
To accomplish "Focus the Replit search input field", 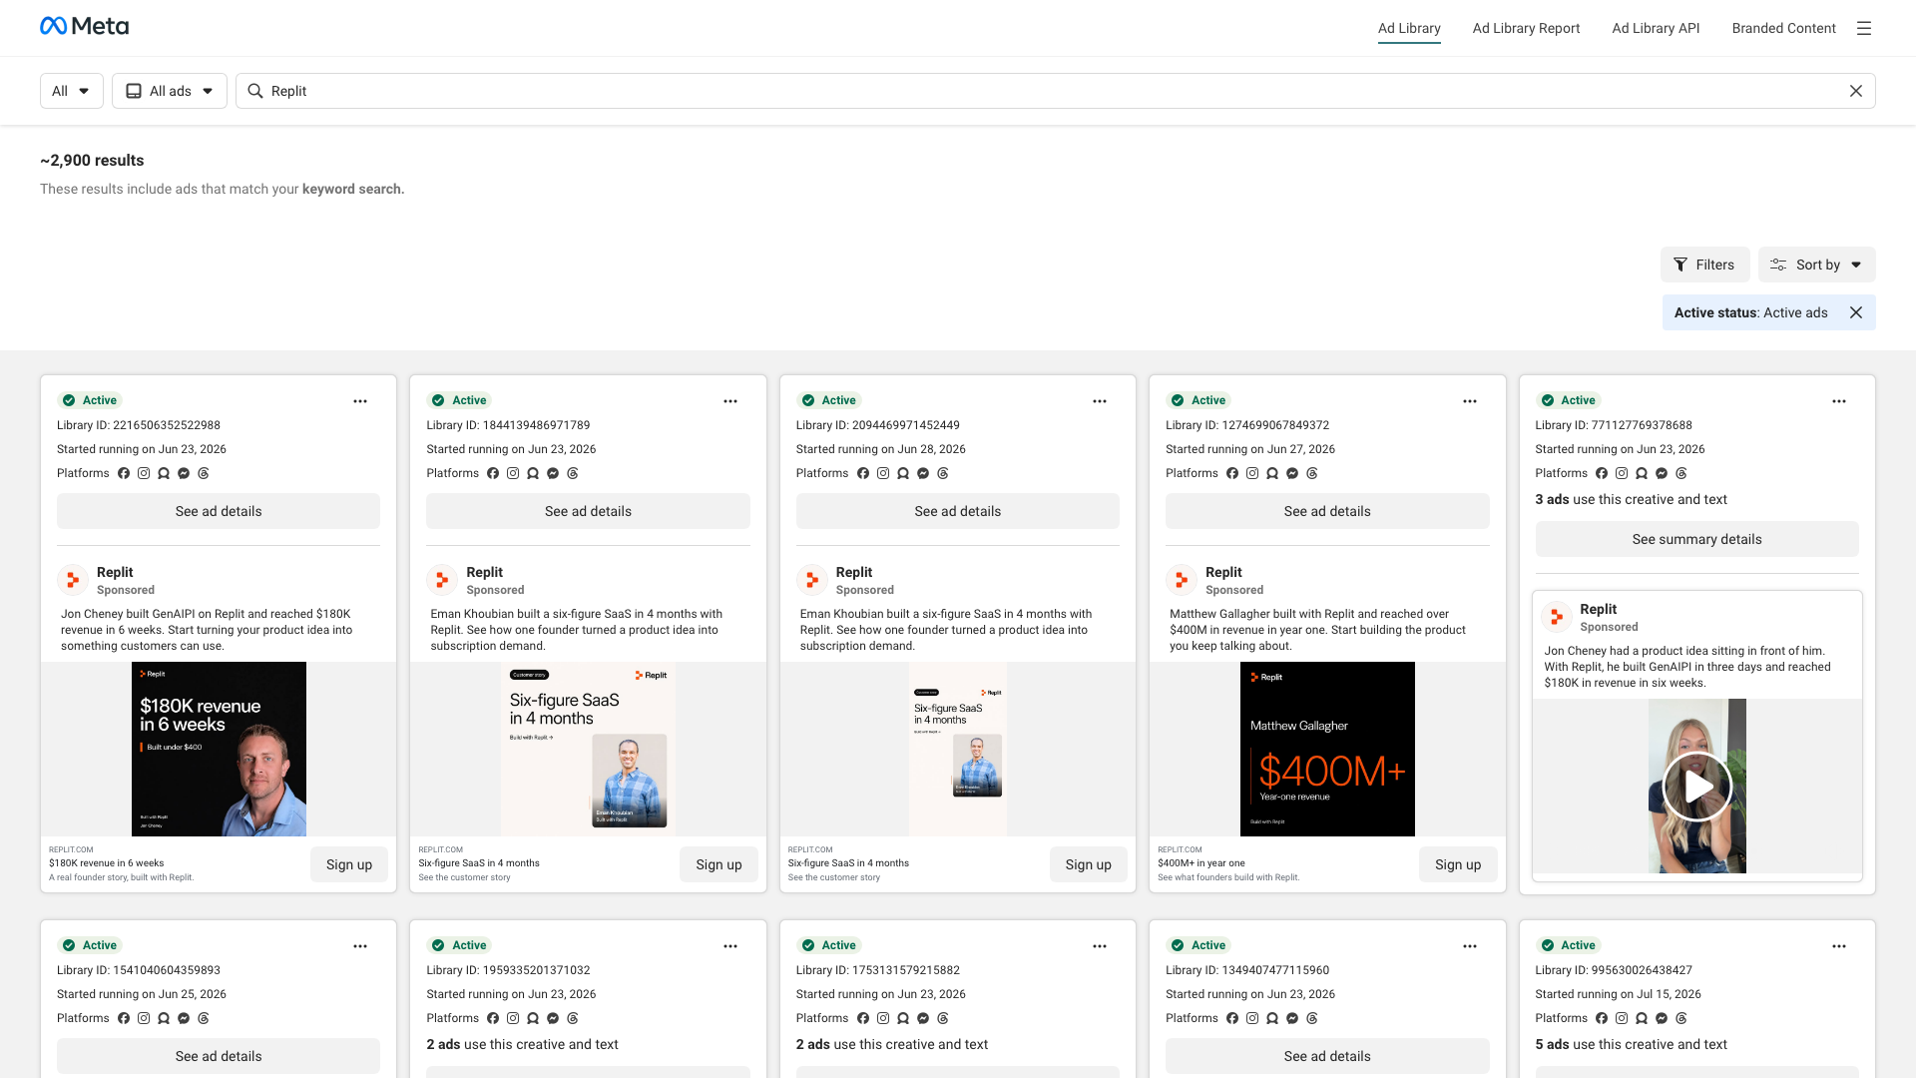I will click(x=1055, y=91).
